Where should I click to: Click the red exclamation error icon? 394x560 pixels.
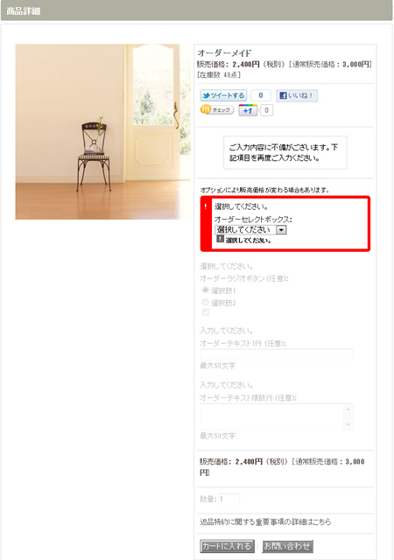(x=206, y=206)
